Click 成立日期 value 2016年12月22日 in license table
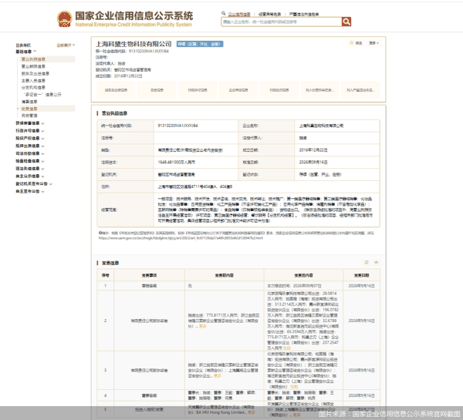The height and width of the screenshot is (420, 463). pos(313,150)
